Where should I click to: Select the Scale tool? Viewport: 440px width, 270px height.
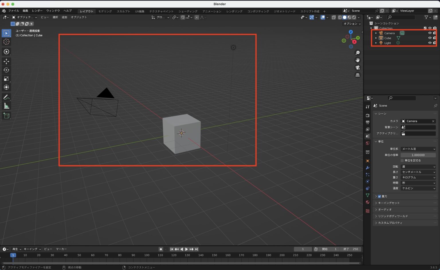[6, 79]
